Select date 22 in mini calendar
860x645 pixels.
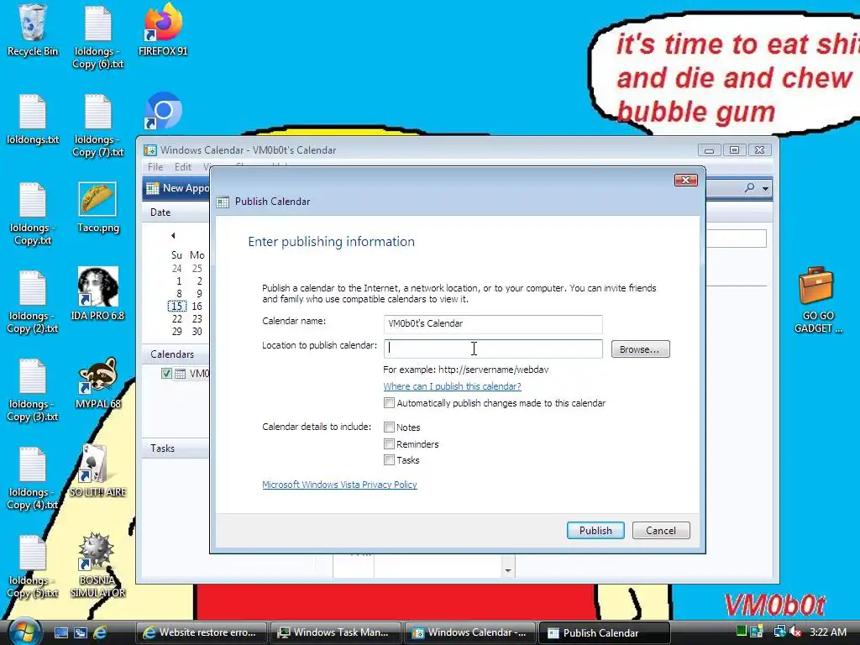[x=176, y=318]
